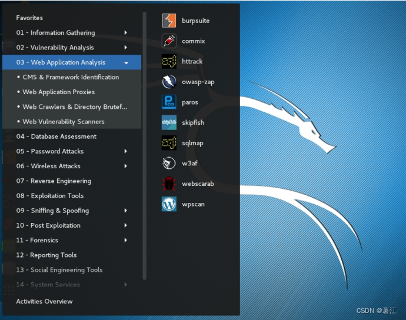
Task: Choose the w3af label
Action: 189,163
